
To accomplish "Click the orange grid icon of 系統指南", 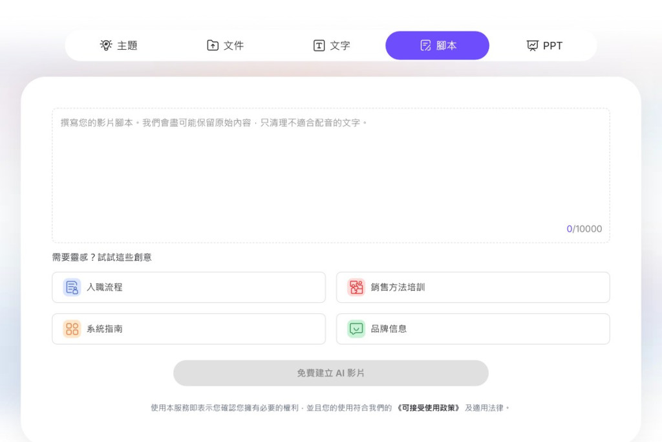I will (x=72, y=329).
